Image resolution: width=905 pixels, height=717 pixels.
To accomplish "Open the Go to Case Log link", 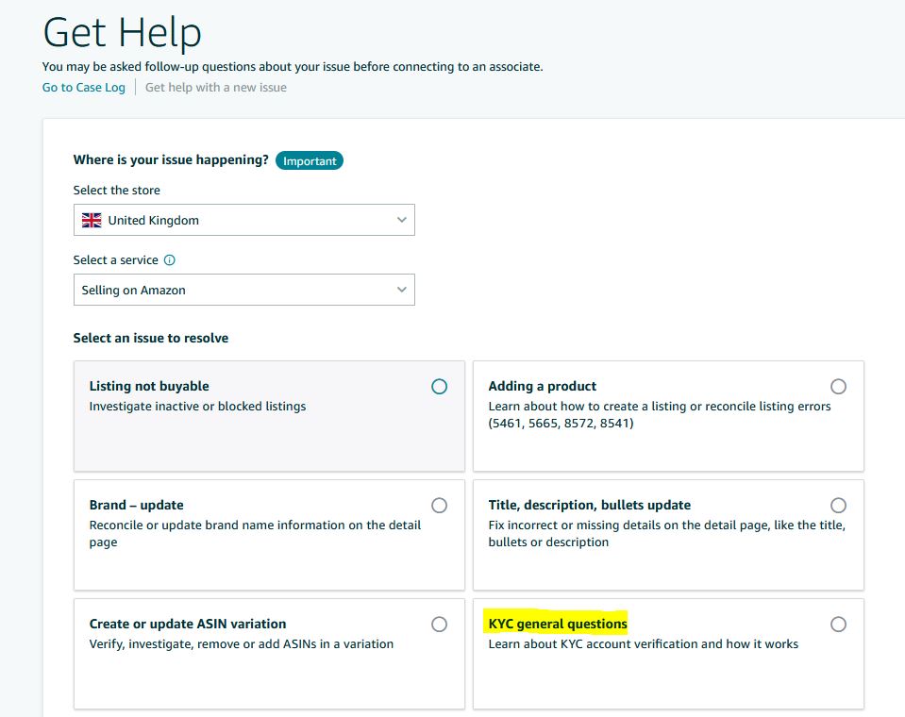I will click(84, 88).
